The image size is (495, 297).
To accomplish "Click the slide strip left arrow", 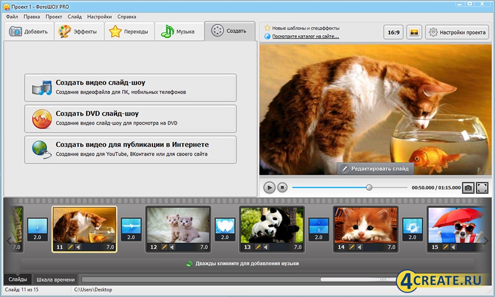I will pyautogui.click(x=9, y=241).
